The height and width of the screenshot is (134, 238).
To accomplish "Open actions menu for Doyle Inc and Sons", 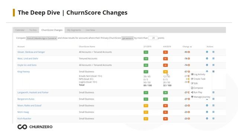I will [x=213, y=65].
